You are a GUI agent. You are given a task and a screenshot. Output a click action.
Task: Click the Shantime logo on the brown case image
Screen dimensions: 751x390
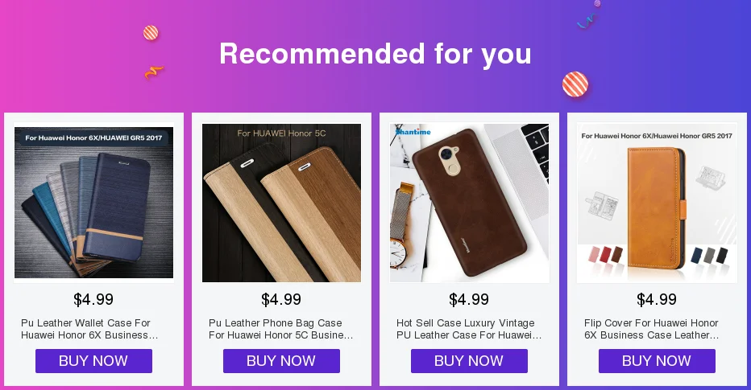(413, 131)
